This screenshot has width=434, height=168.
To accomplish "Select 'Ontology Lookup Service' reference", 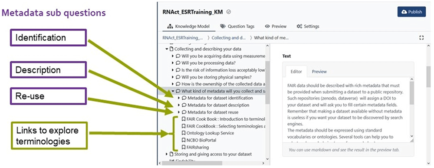I will tap(210, 133).
